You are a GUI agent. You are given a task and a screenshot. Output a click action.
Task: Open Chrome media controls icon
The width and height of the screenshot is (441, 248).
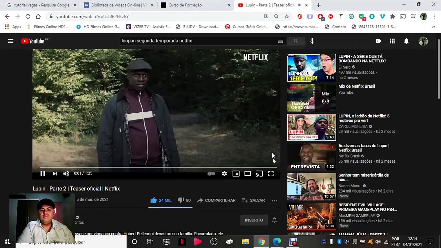point(413,17)
